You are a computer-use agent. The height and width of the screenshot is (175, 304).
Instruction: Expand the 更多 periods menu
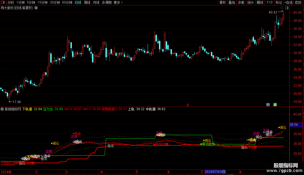click(x=118, y=2)
